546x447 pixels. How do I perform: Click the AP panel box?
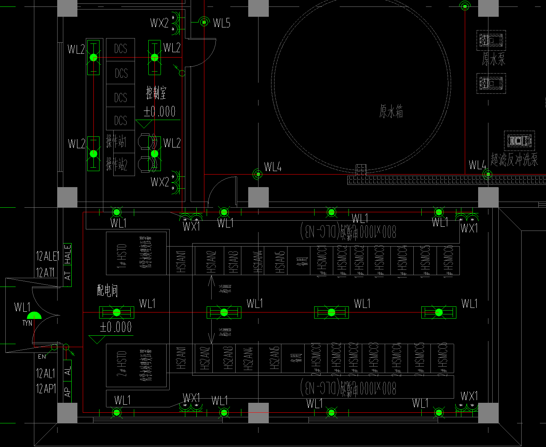pyautogui.click(x=67, y=392)
